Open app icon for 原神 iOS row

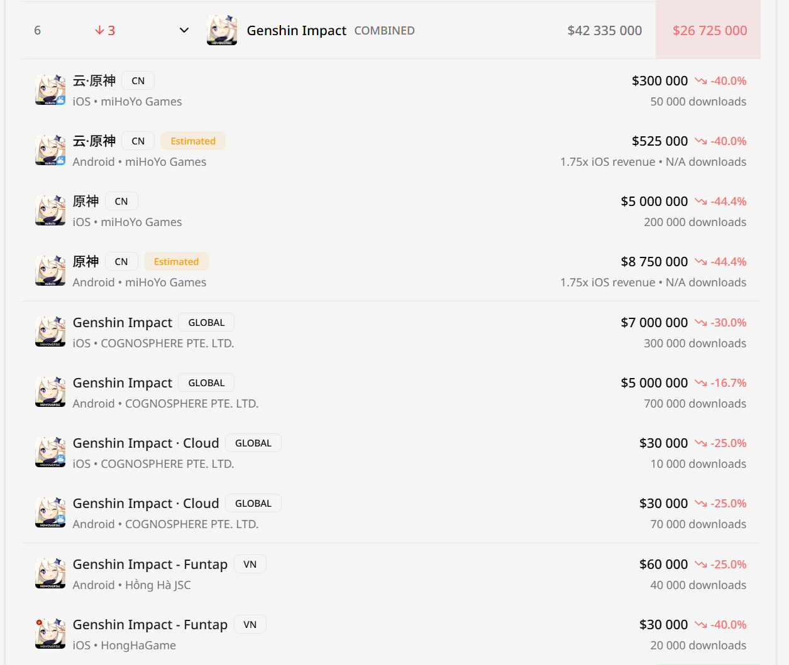coord(50,210)
